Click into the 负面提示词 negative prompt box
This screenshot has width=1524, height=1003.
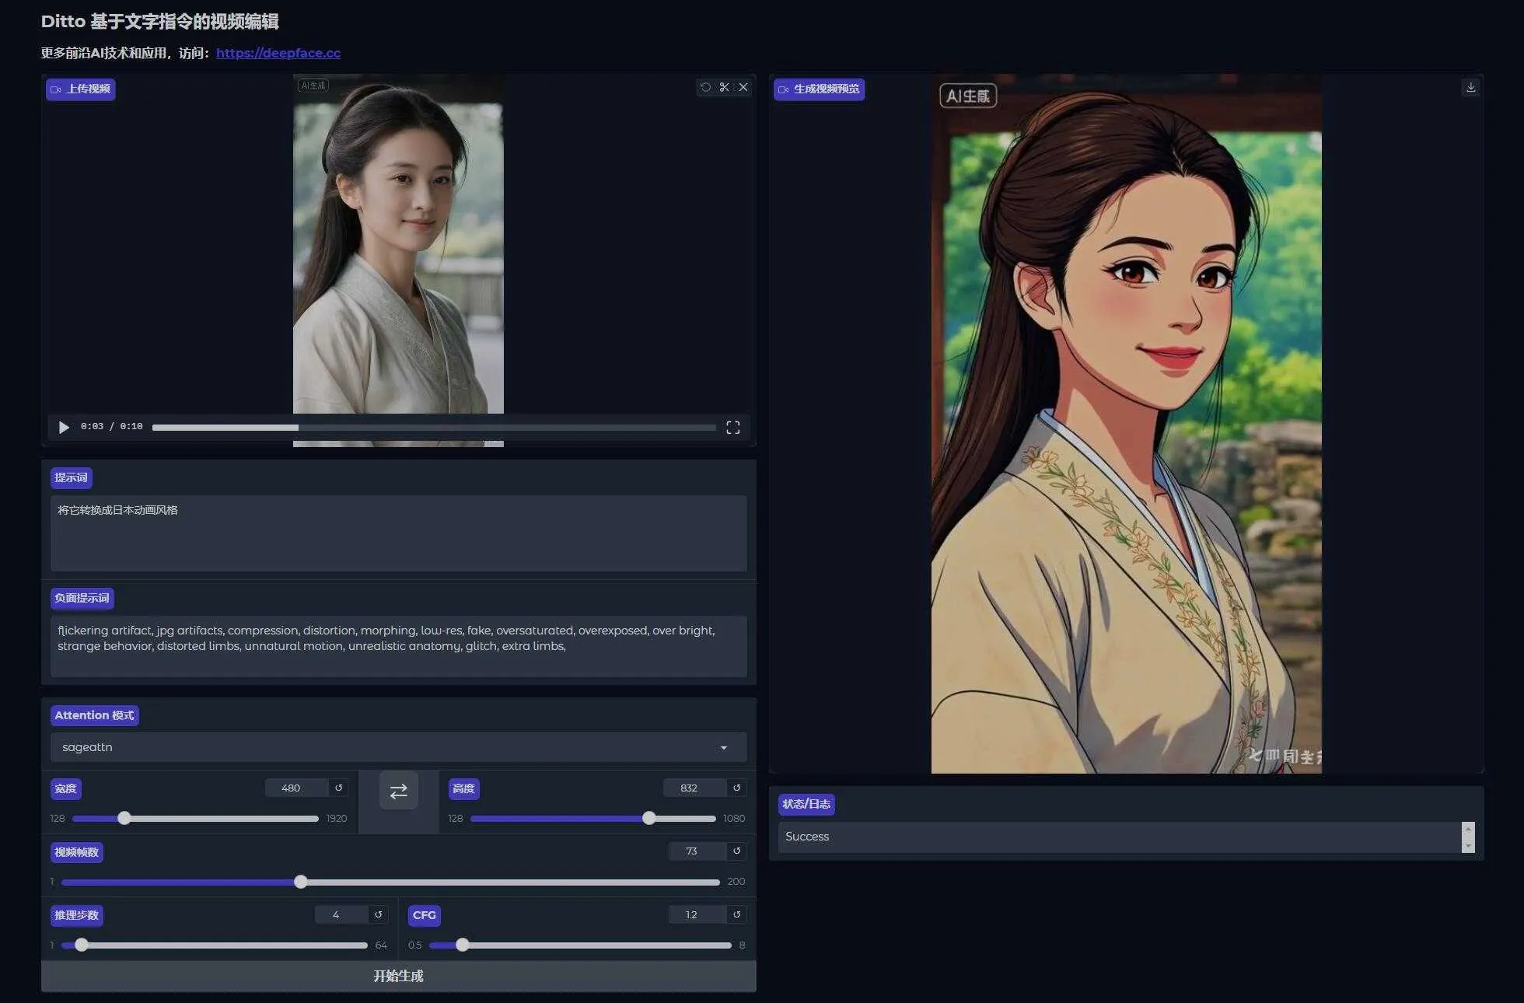tap(398, 645)
